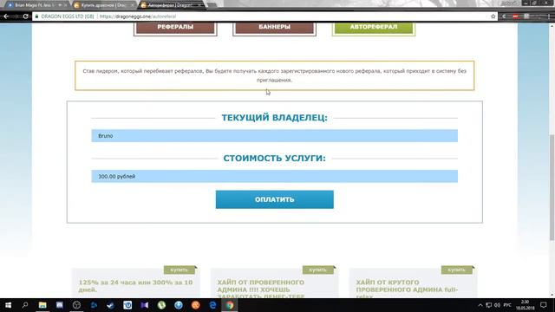This screenshot has width=555, height=312.
Task: Open File Explorer from the taskbar
Action: 42,305
